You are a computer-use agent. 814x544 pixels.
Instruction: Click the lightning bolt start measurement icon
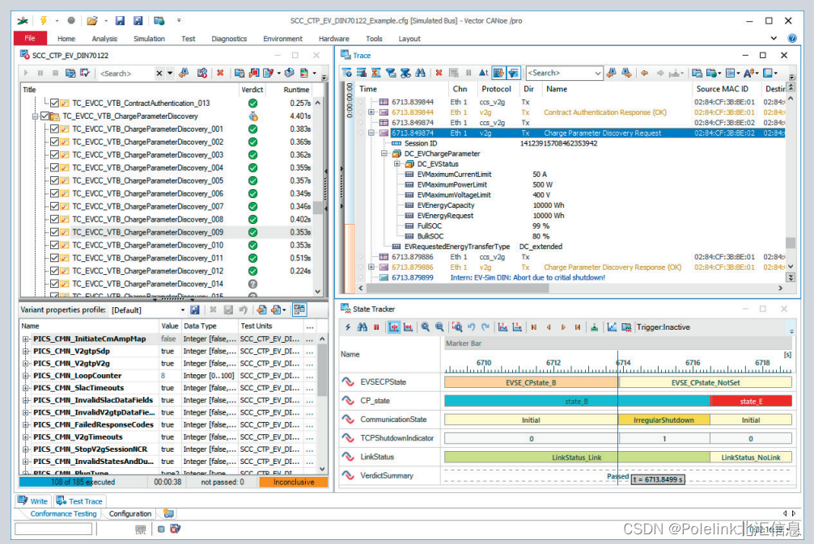[44, 21]
